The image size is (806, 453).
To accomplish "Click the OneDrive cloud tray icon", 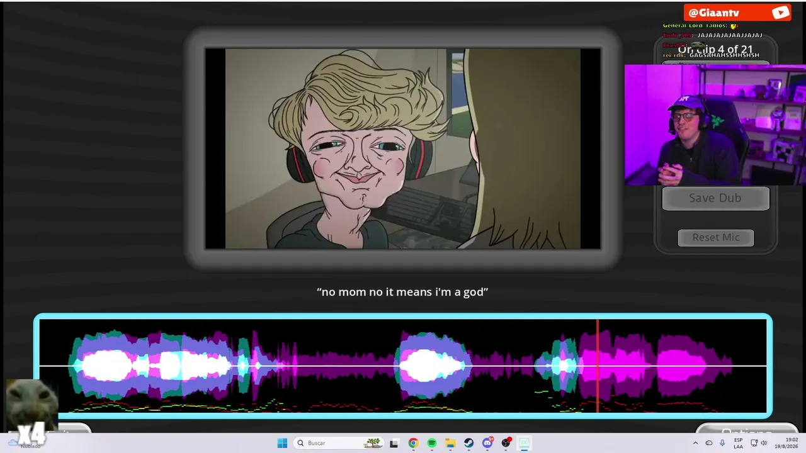I will coord(709,443).
